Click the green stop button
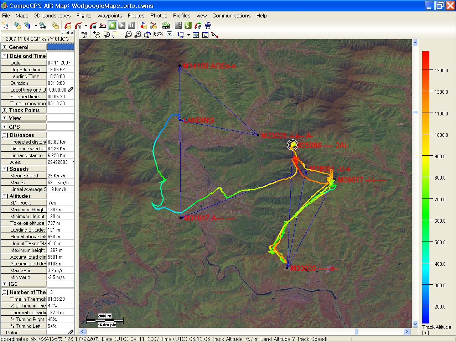The width and height of the screenshot is (456, 342). pyautogui.click(x=112, y=25)
